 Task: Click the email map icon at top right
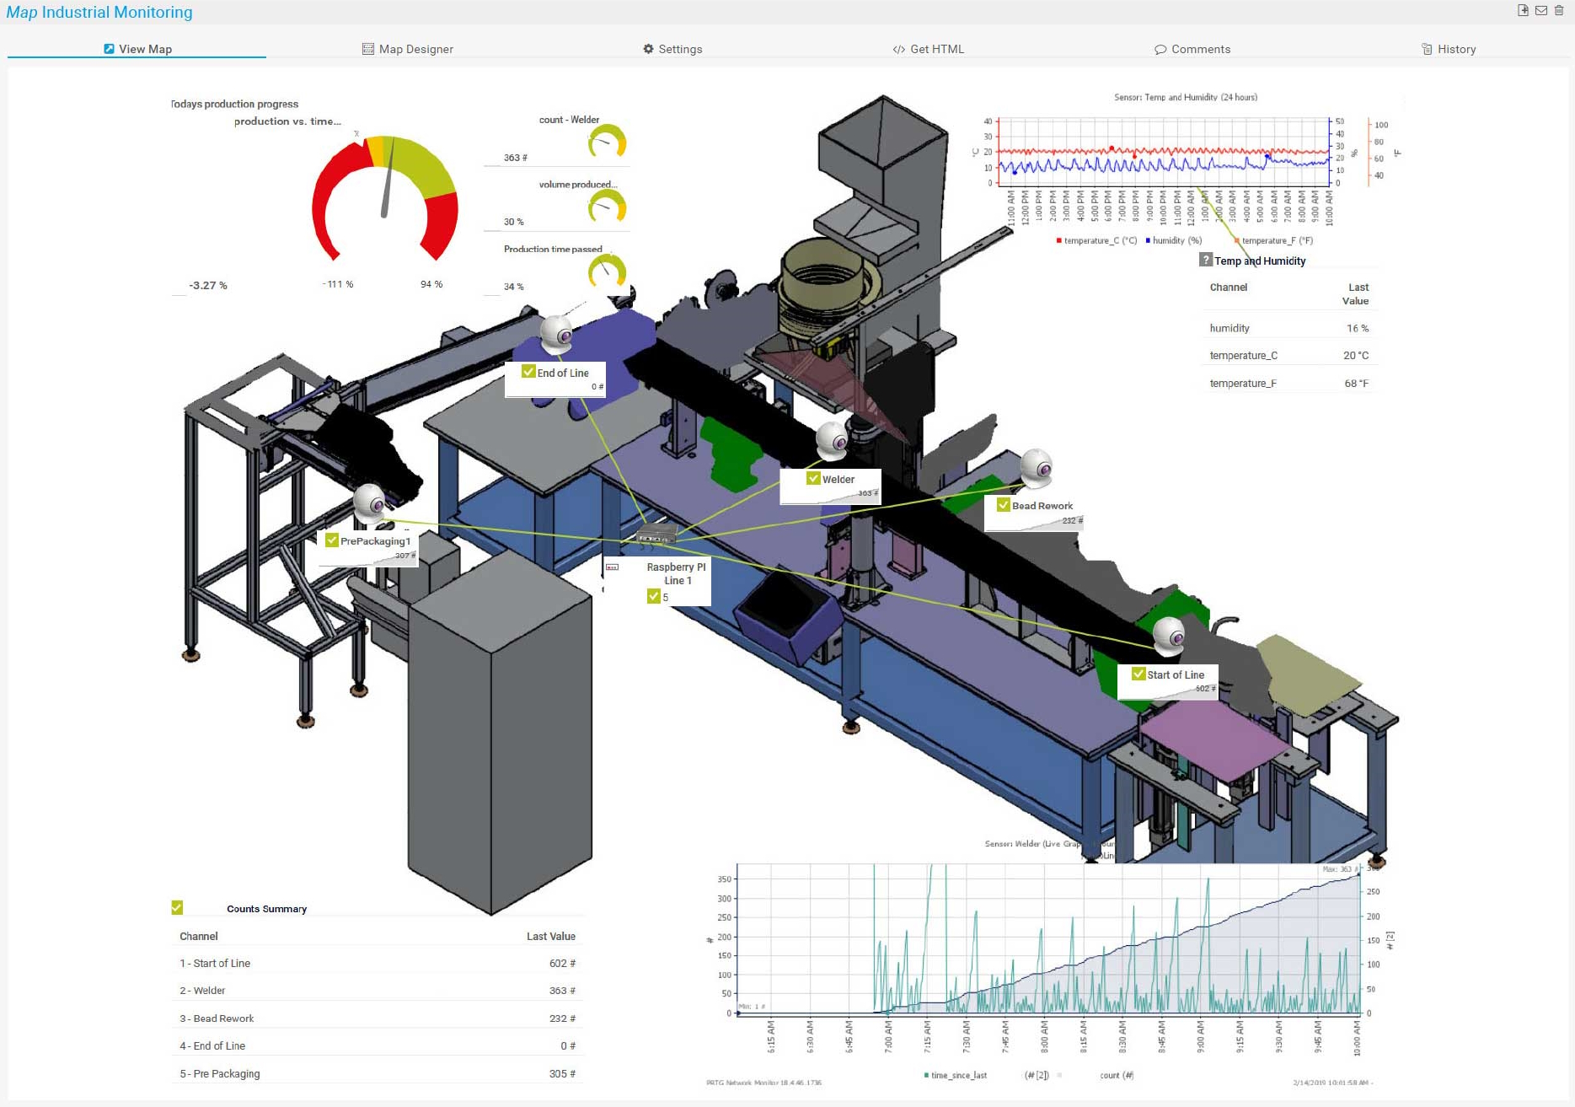(1541, 11)
